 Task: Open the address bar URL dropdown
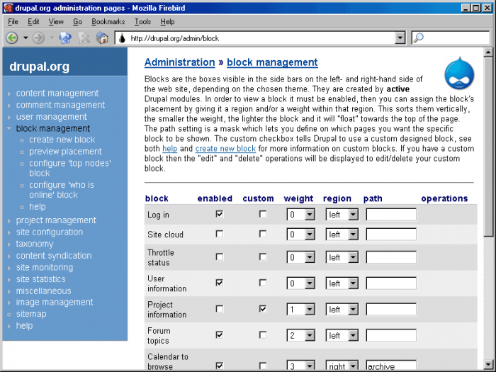coord(400,38)
